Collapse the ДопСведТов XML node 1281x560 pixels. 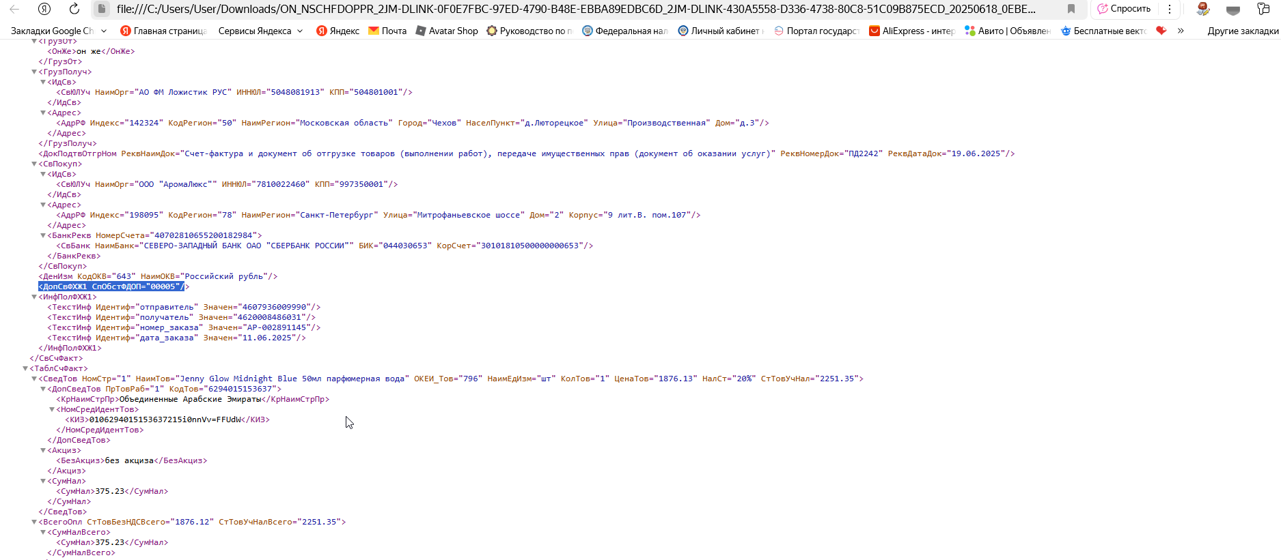(43, 389)
